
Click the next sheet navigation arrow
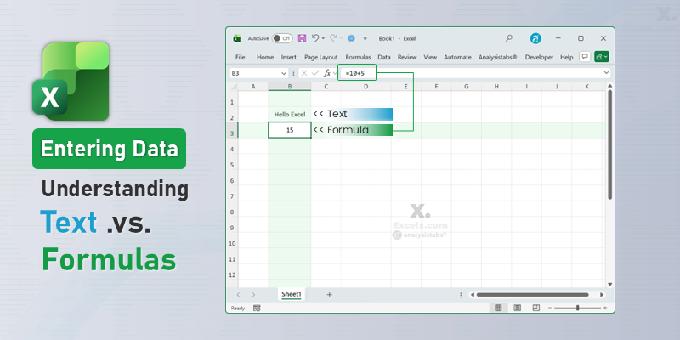pos(253,295)
